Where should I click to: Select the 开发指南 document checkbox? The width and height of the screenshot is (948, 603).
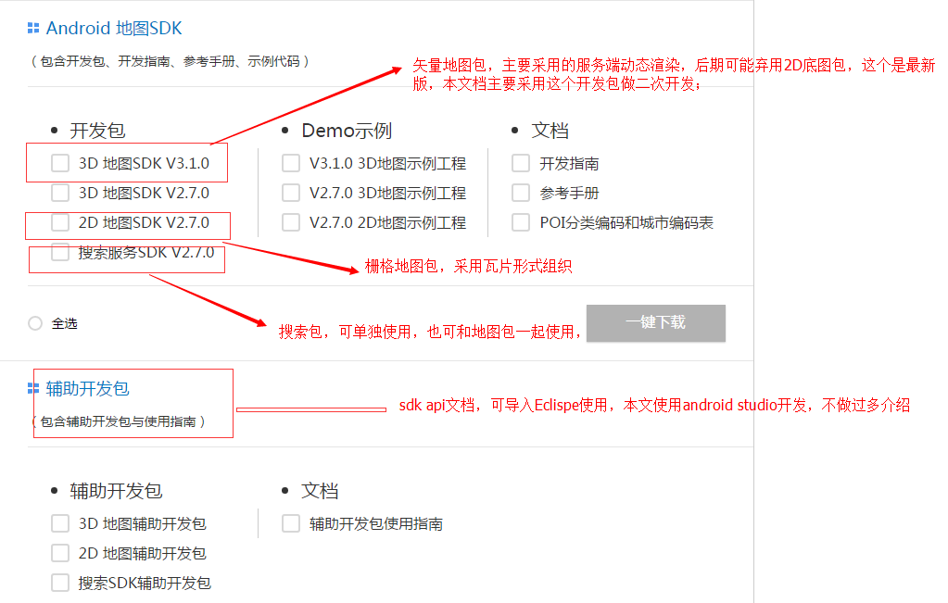pos(521,163)
